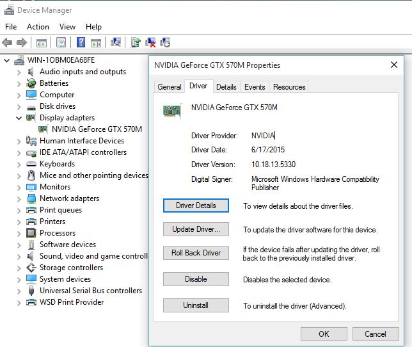Click the Uninstall button
412x347 pixels.
tap(196, 305)
